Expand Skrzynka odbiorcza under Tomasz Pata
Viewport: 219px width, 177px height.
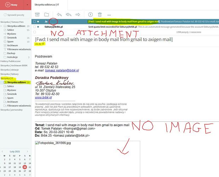1,26
